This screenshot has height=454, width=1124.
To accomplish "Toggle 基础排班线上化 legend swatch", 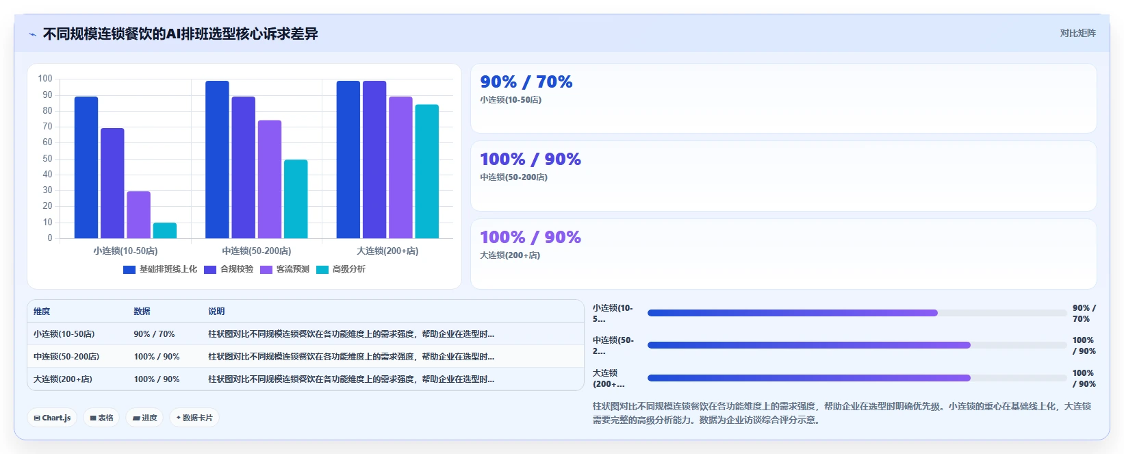I will 129,270.
